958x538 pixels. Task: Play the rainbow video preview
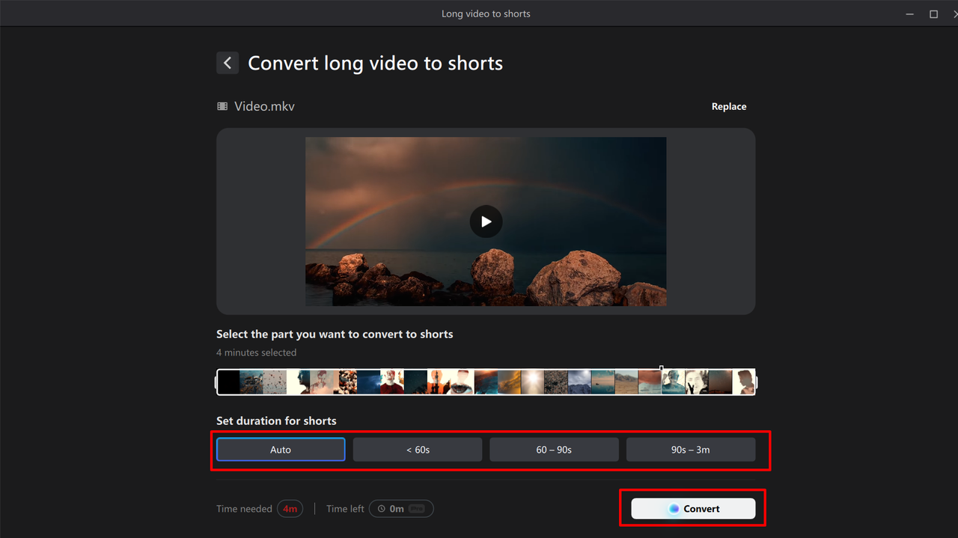click(x=486, y=221)
